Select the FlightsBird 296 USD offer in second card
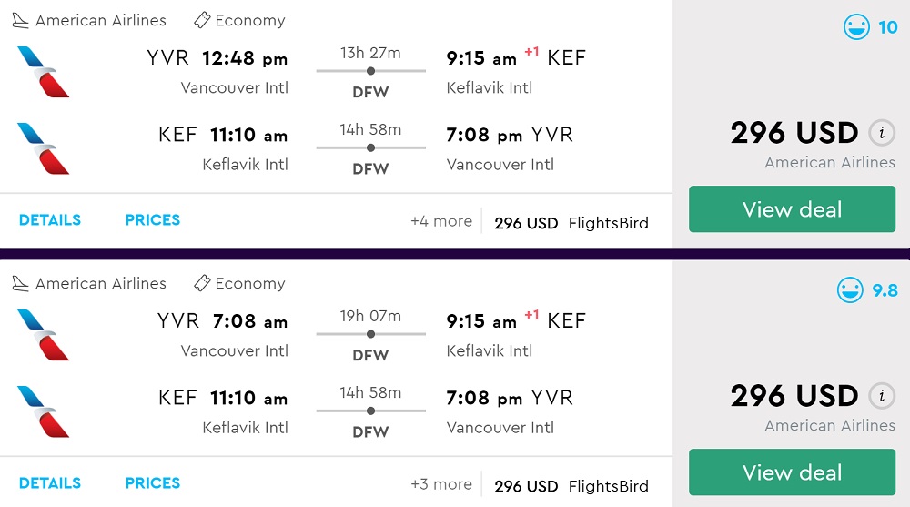 click(x=571, y=486)
